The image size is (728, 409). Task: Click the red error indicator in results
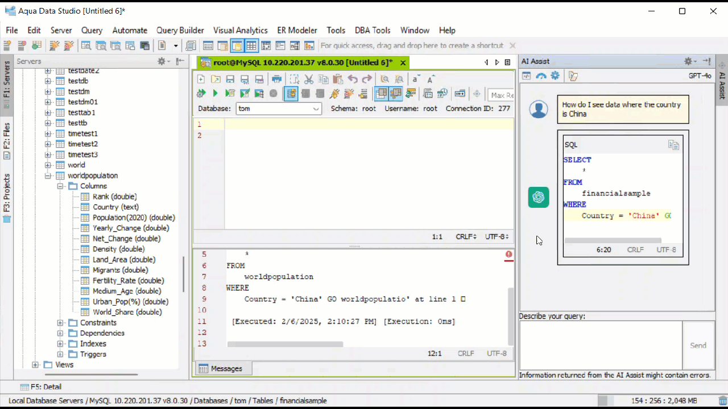point(508,254)
